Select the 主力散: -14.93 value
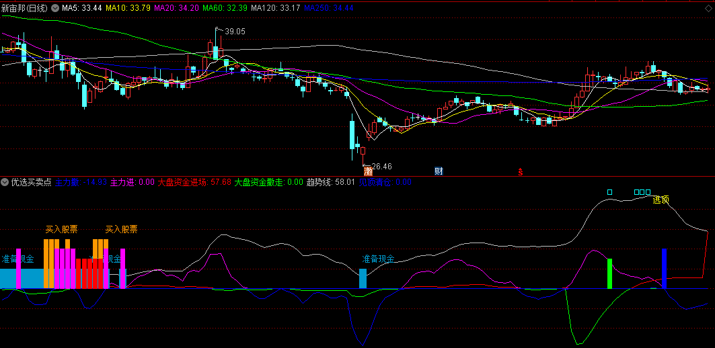This screenshot has width=715, height=348. [x=81, y=182]
